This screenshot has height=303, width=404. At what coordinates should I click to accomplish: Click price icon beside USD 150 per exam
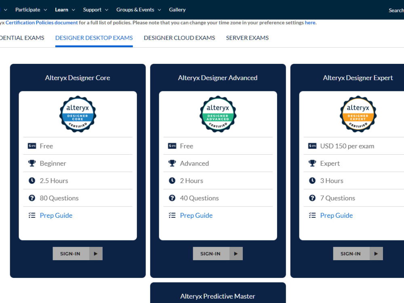pos(312,146)
